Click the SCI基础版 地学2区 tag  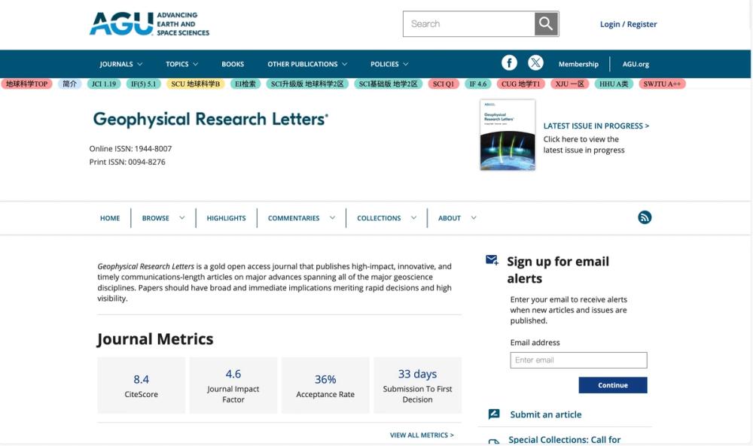coord(388,84)
